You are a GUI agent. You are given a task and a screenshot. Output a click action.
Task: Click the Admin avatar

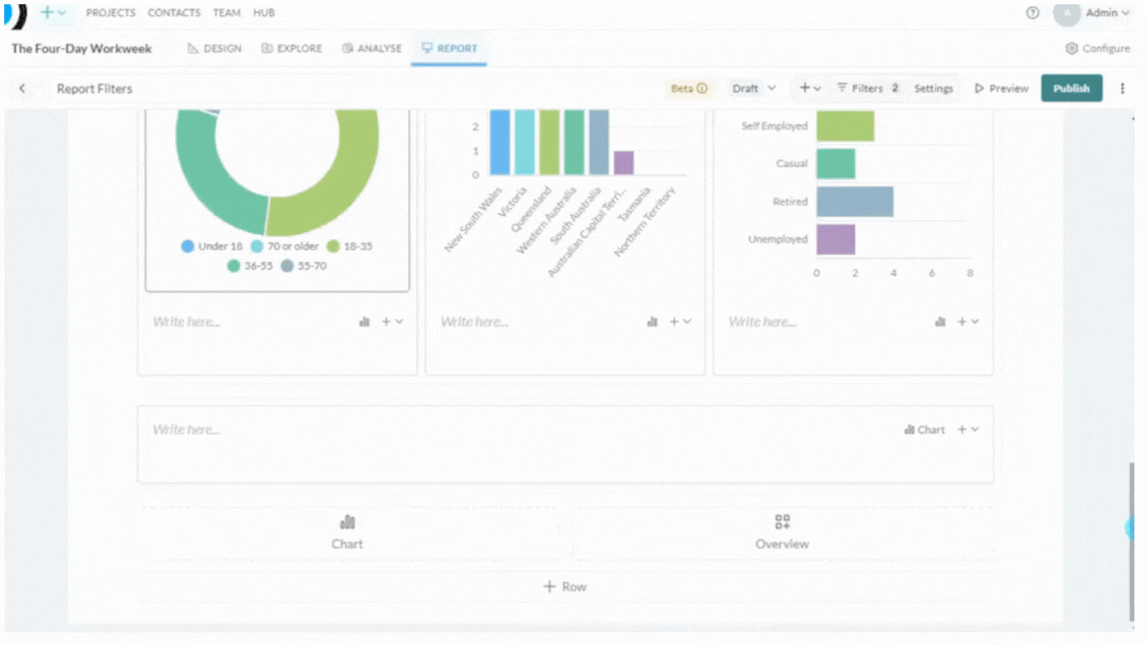pos(1066,13)
